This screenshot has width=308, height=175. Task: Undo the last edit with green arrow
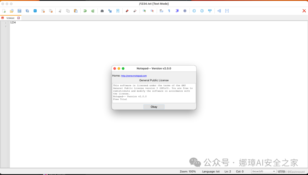click(85, 11)
